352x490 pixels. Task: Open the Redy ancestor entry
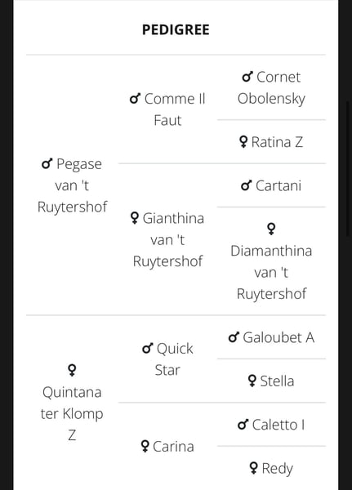click(x=271, y=469)
